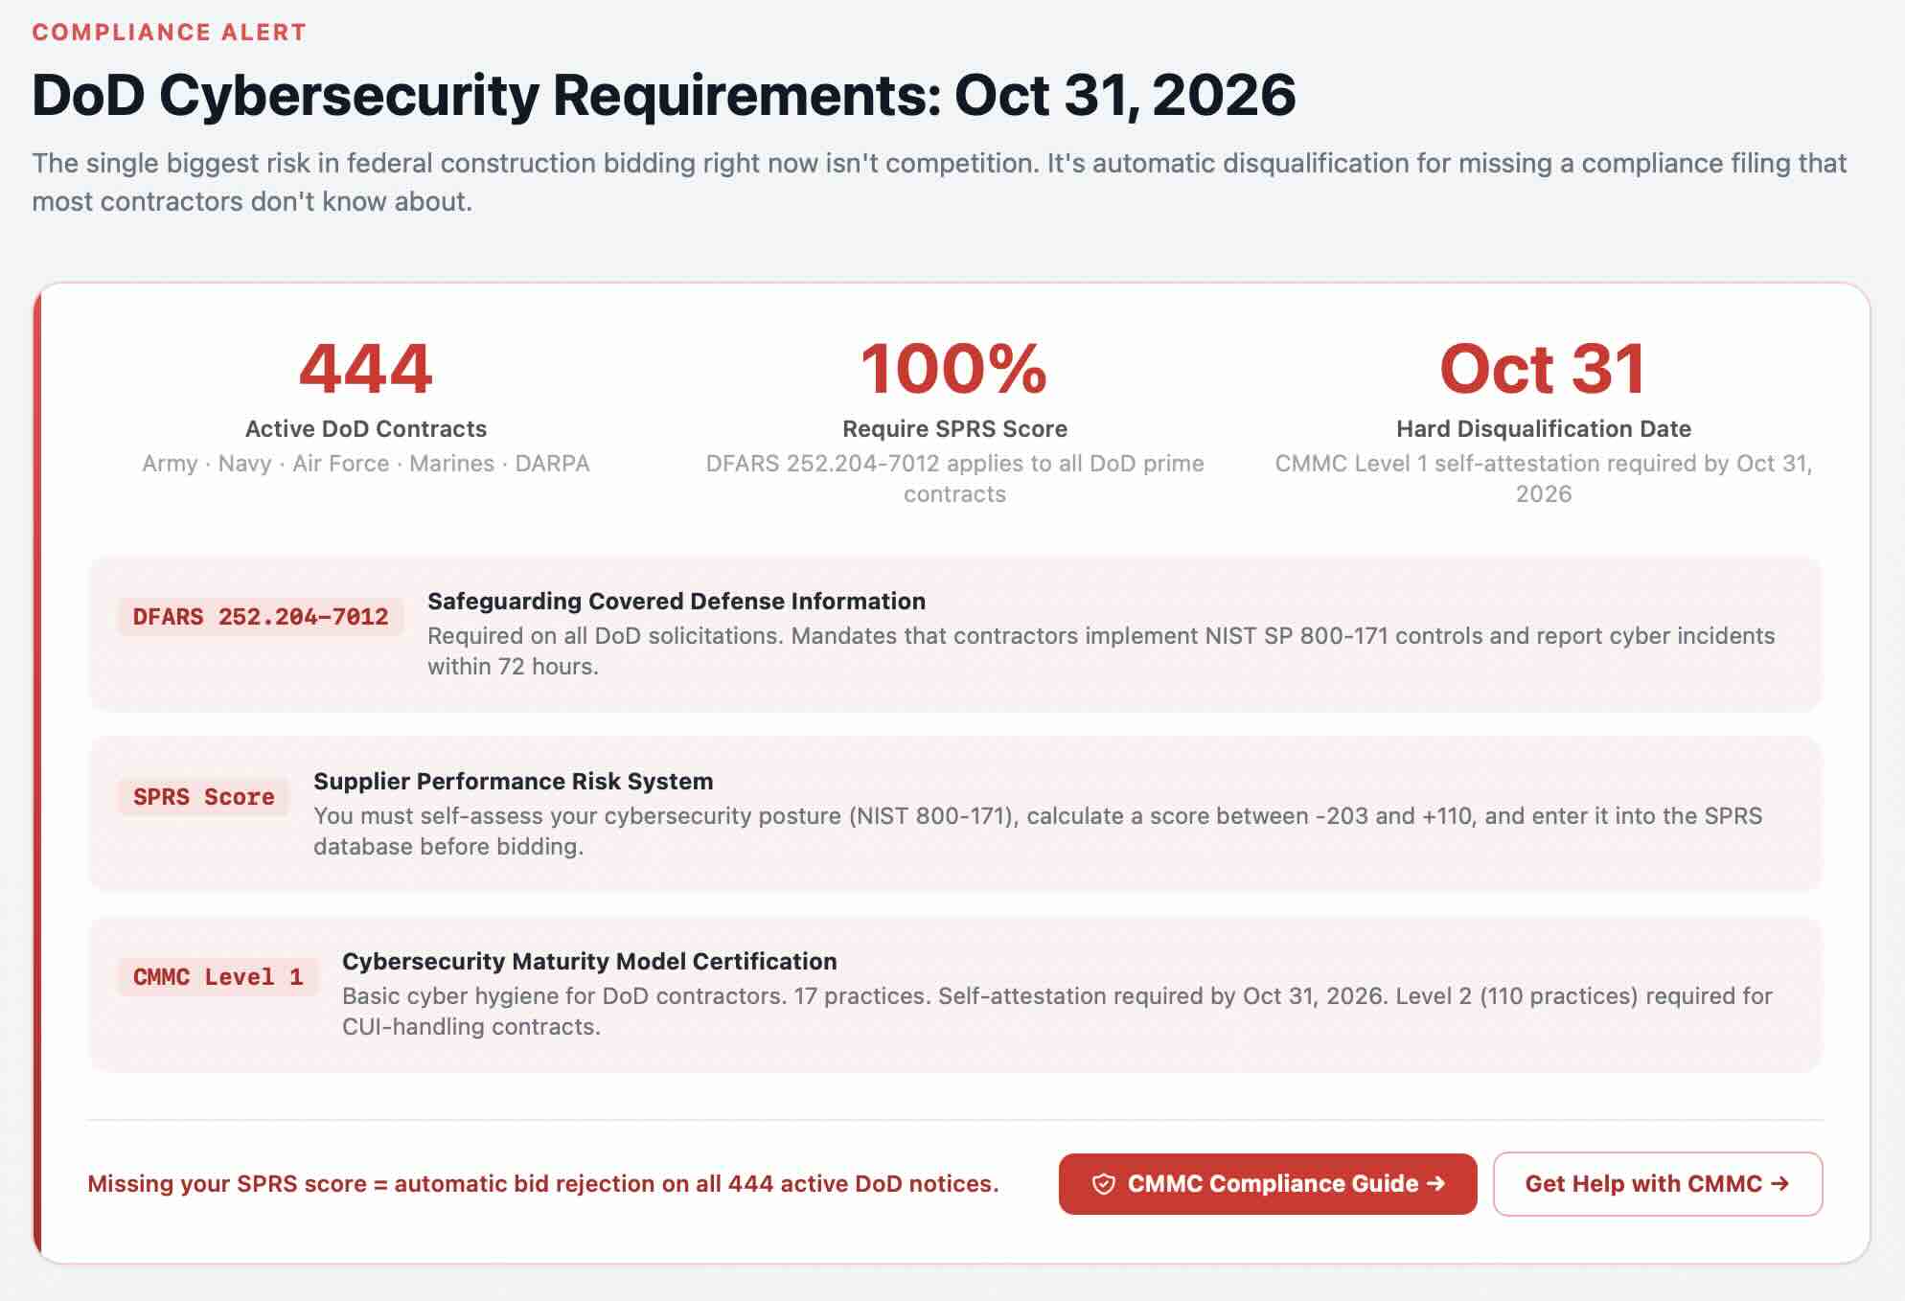Screen dimensions: 1905x1301
Task: Click the COMPLIANCE ALERT label
Action: coord(169,32)
